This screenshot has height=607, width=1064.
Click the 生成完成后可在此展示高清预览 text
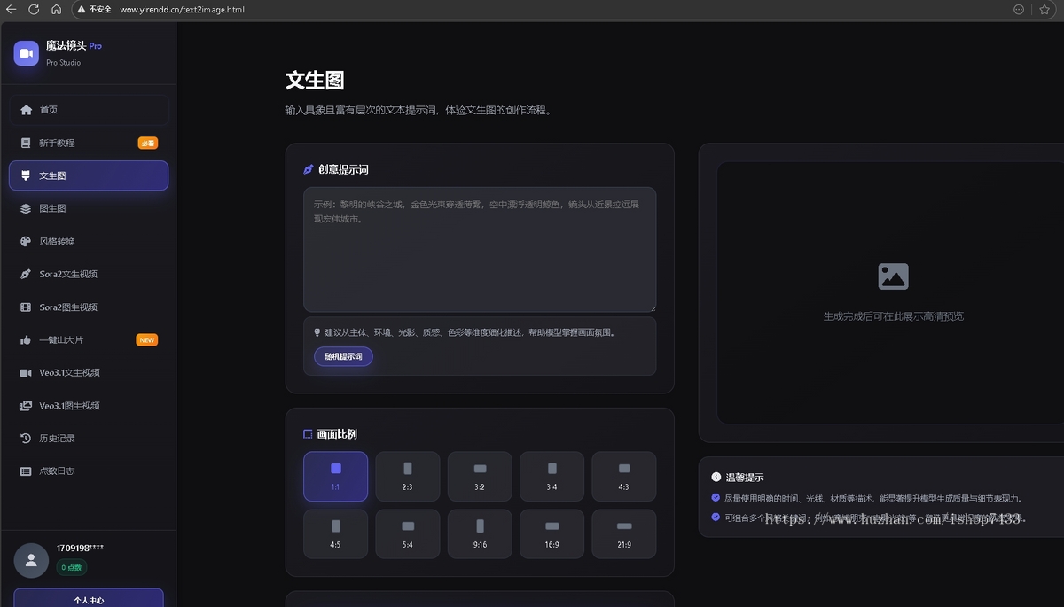[893, 316]
